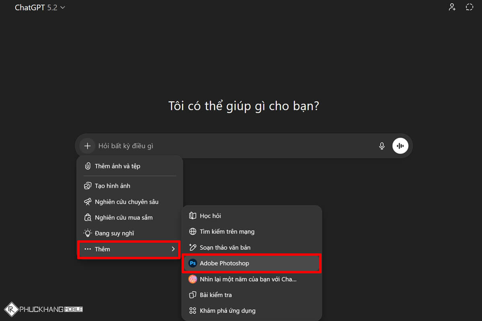Image resolution: width=482 pixels, height=321 pixels.
Task: Click Bài kiểm tra in the submenu
Action: 214,295
